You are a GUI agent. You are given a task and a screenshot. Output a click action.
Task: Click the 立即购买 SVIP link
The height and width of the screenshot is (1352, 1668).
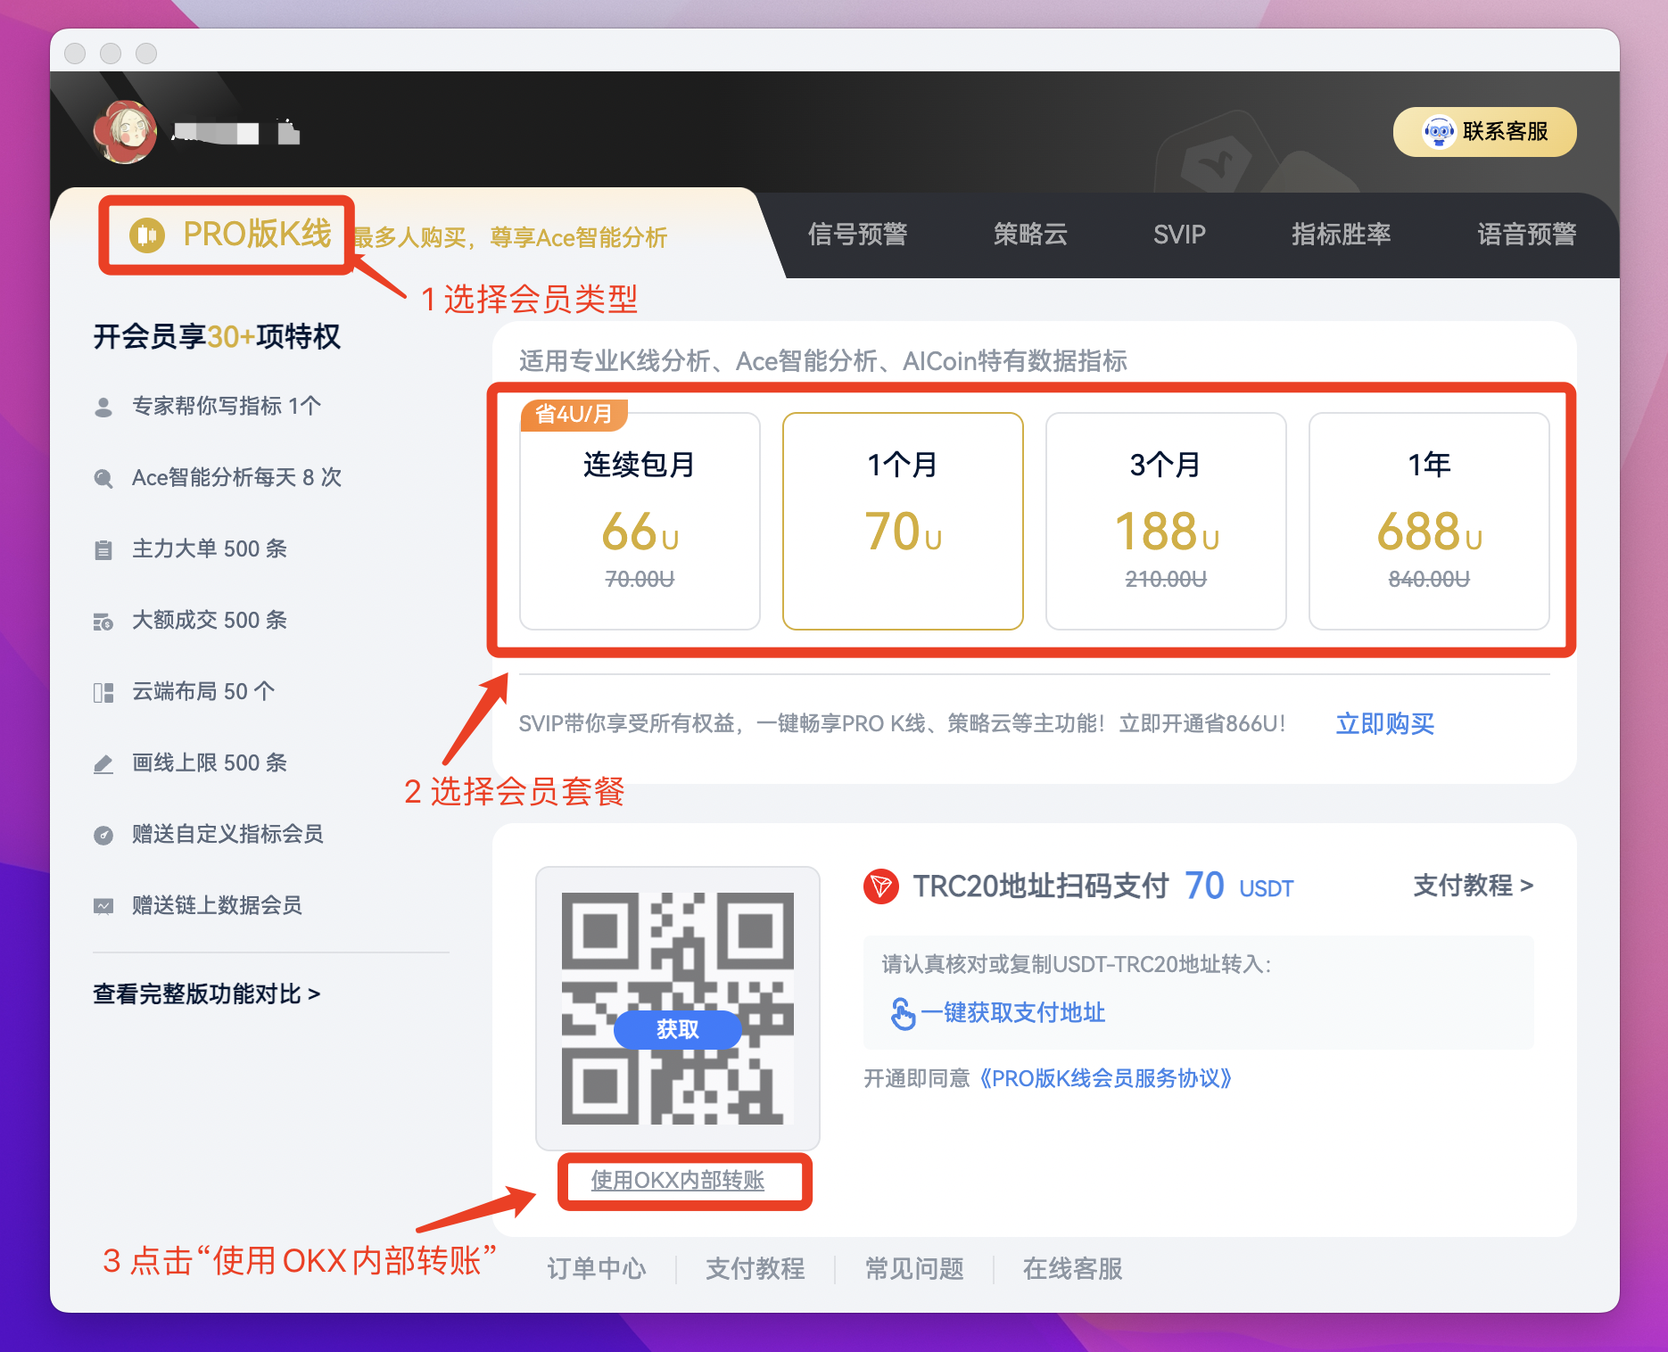tap(1385, 723)
